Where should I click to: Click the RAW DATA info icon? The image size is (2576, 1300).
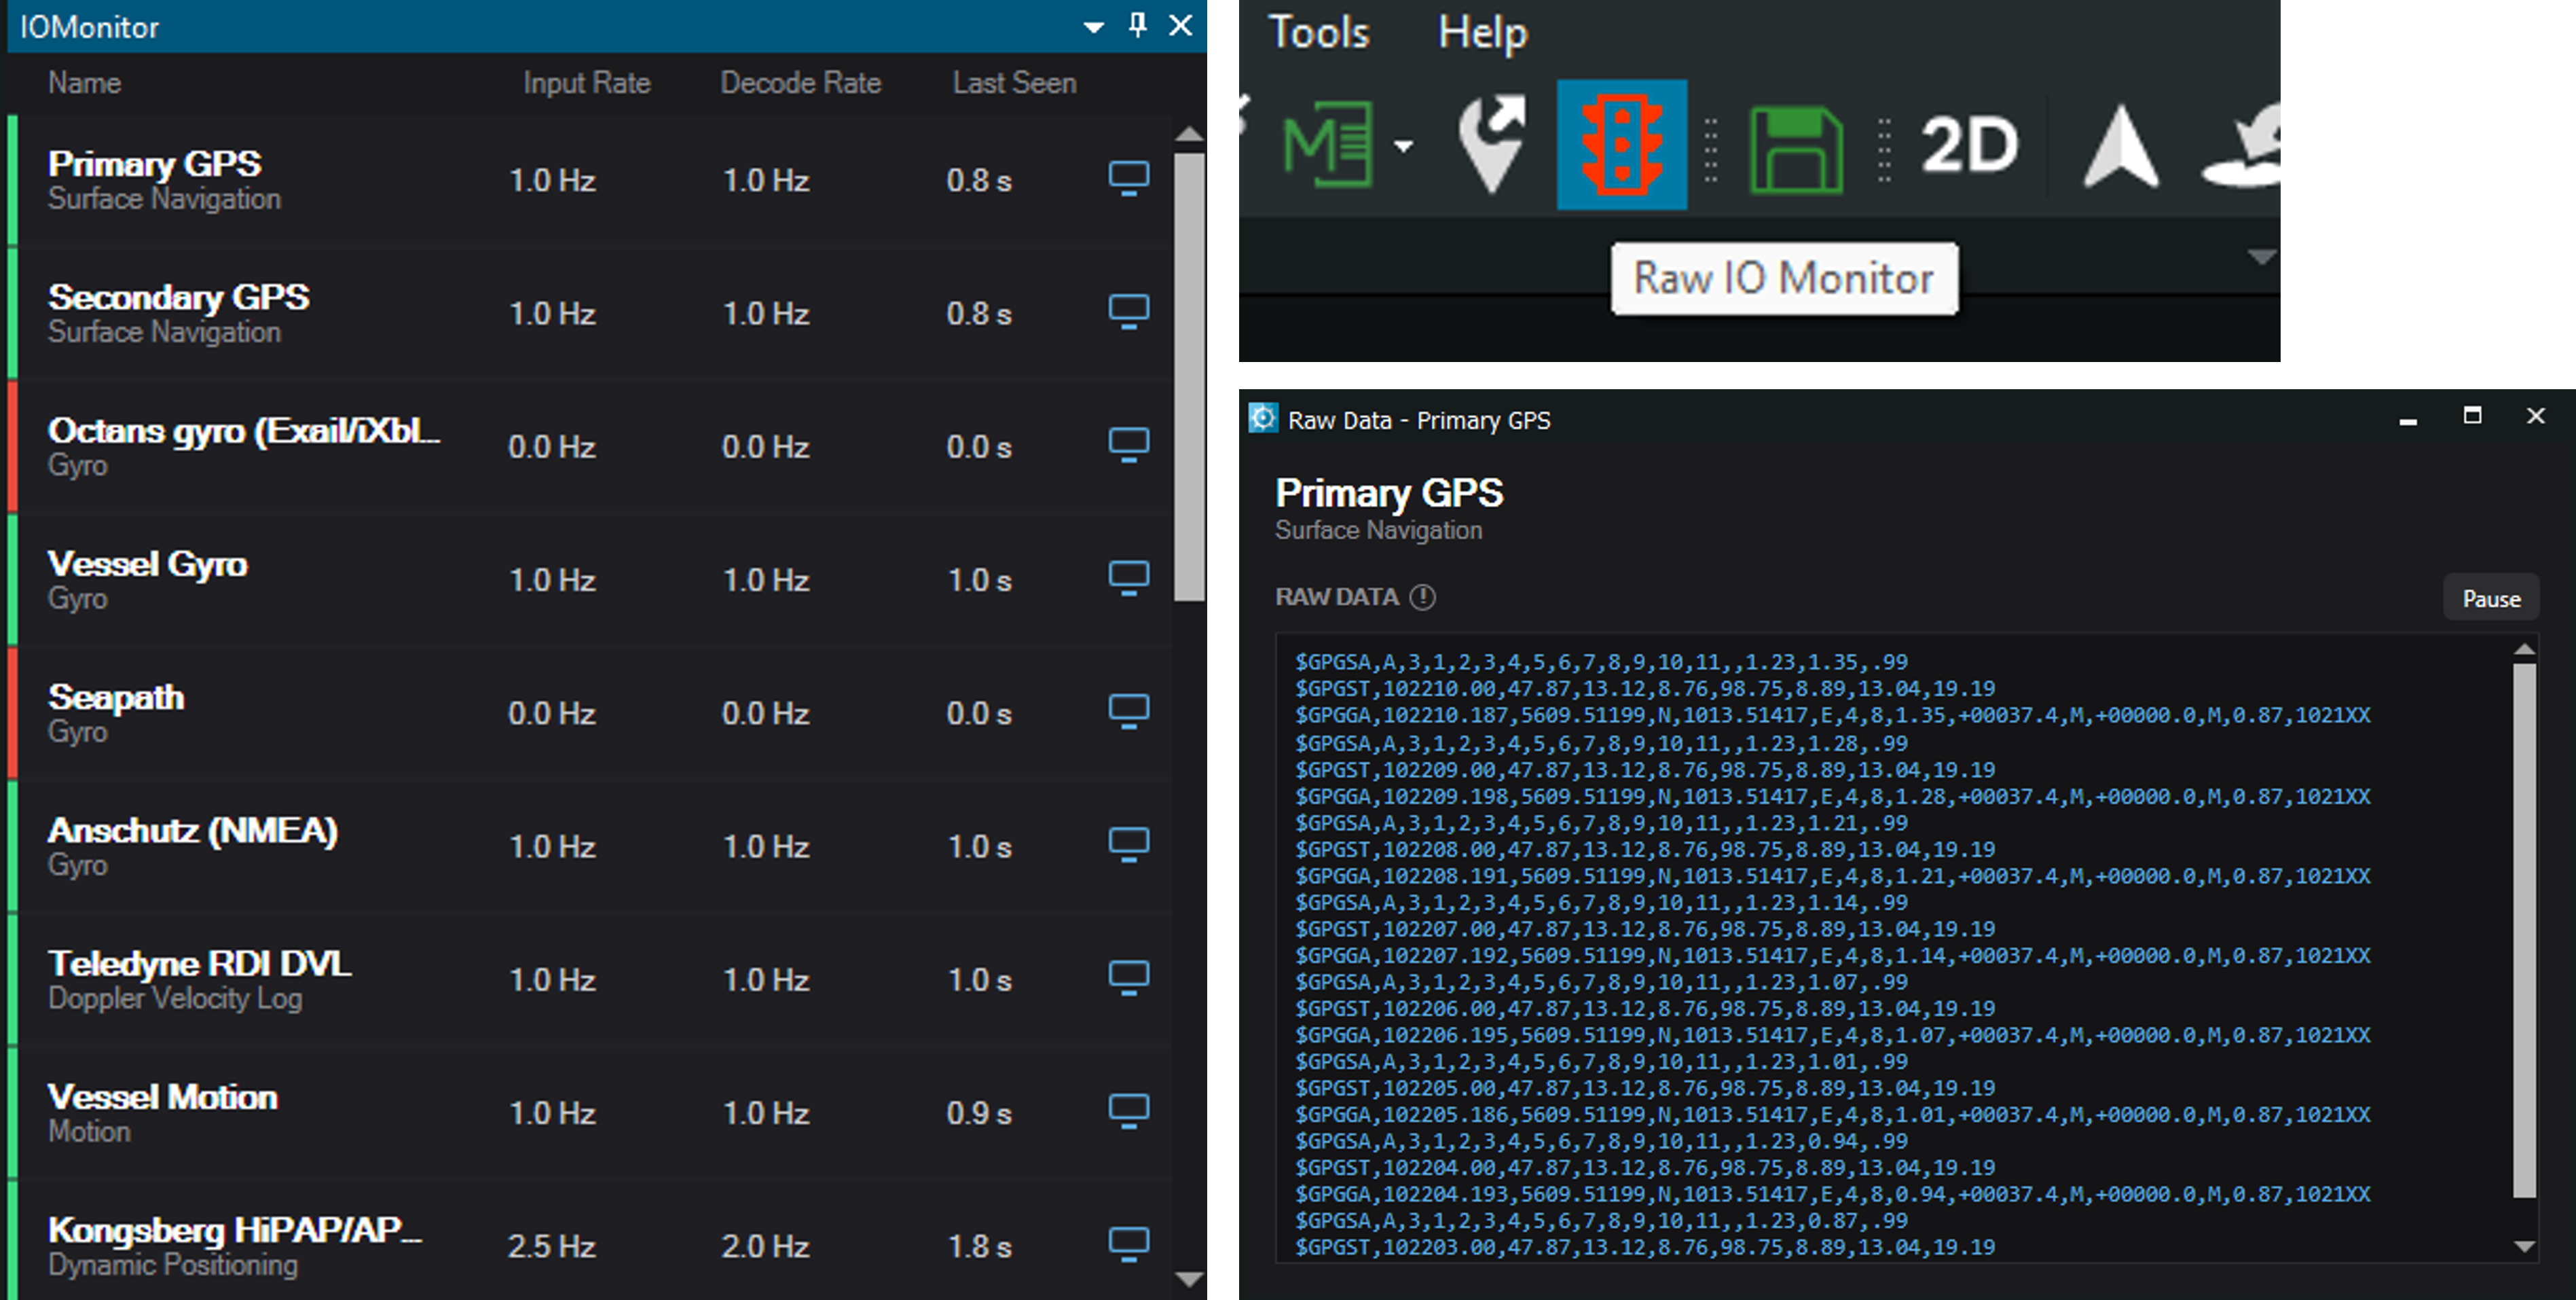[1422, 597]
